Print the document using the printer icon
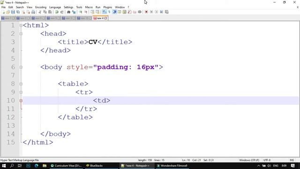 (33, 12)
